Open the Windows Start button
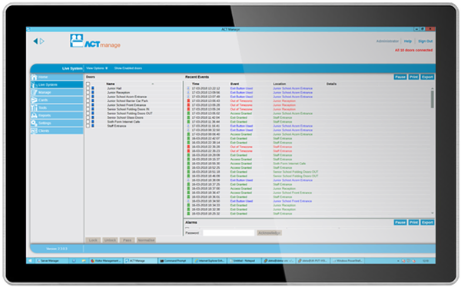The image size is (461, 287). click(x=30, y=261)
